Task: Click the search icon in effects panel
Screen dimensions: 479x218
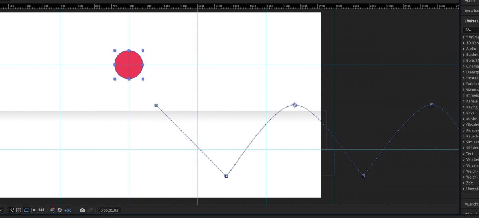Action: (467, 30)
